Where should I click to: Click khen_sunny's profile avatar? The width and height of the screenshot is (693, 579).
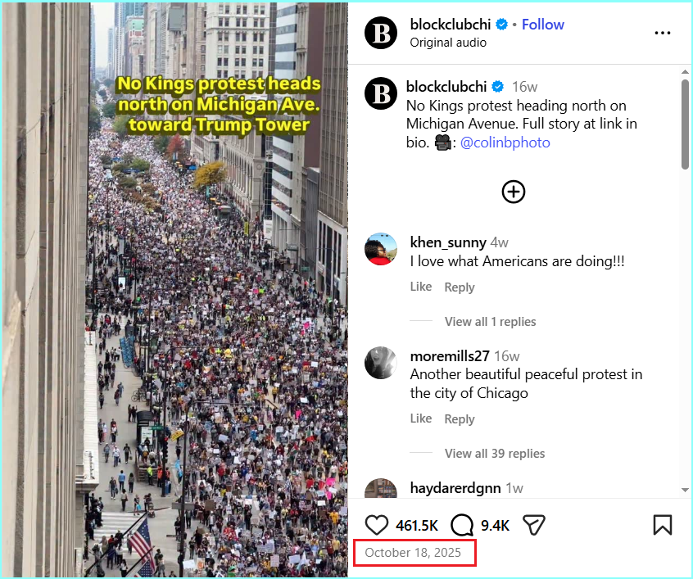[381, 249]
